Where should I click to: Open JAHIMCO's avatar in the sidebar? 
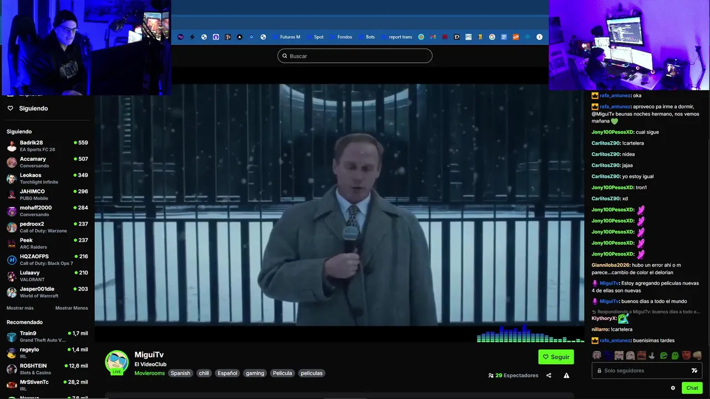12,195
